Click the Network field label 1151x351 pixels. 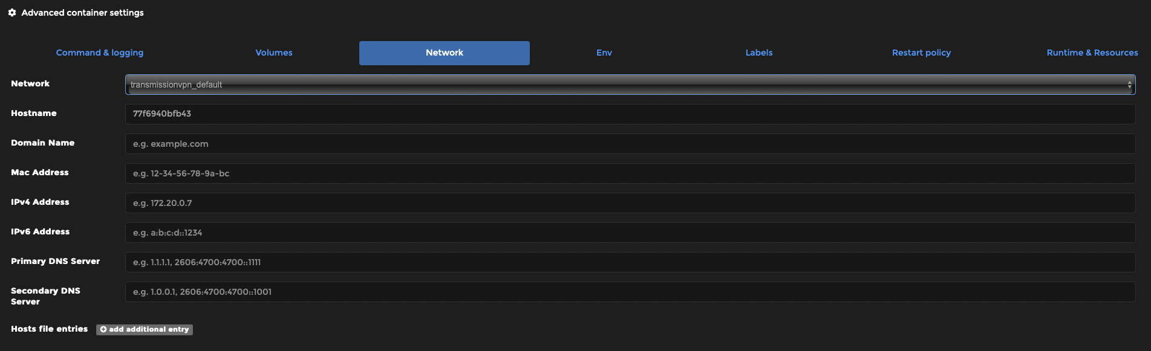click(x=30, y=83)
